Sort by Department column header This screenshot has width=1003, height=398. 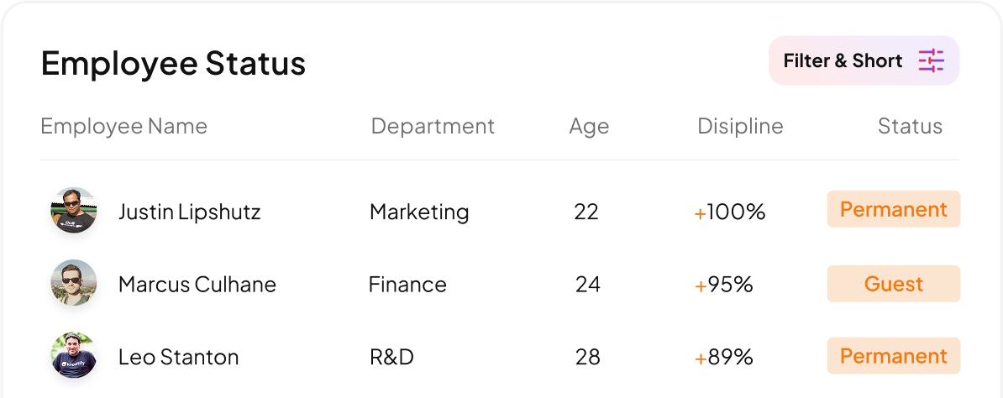click(x=433, y=126)
